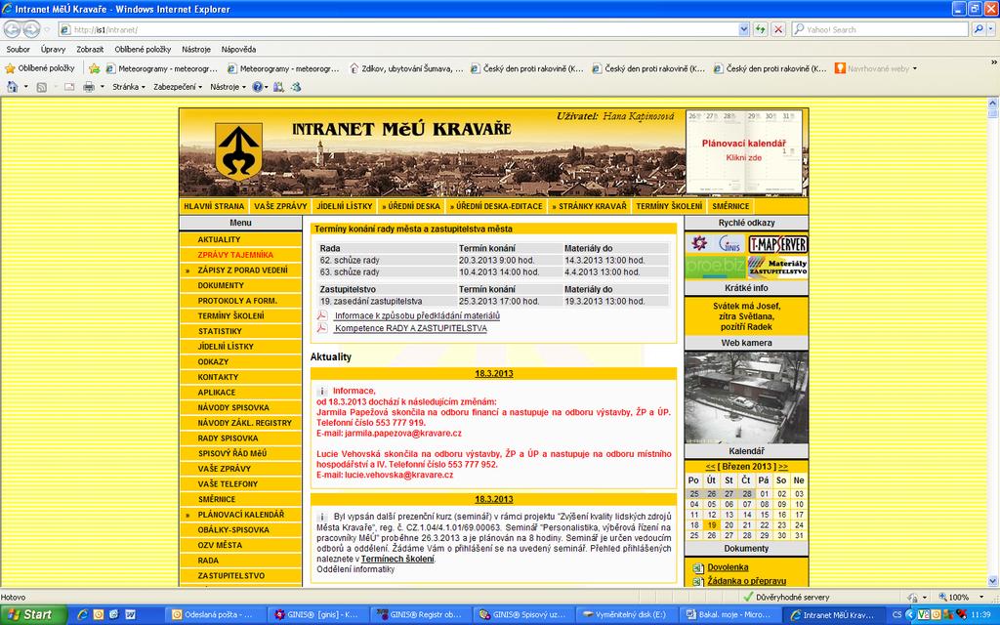Screen dimensions: 1000x625
Task: Click the Žádanka o přepravu document icon
Action: (697, 581)
